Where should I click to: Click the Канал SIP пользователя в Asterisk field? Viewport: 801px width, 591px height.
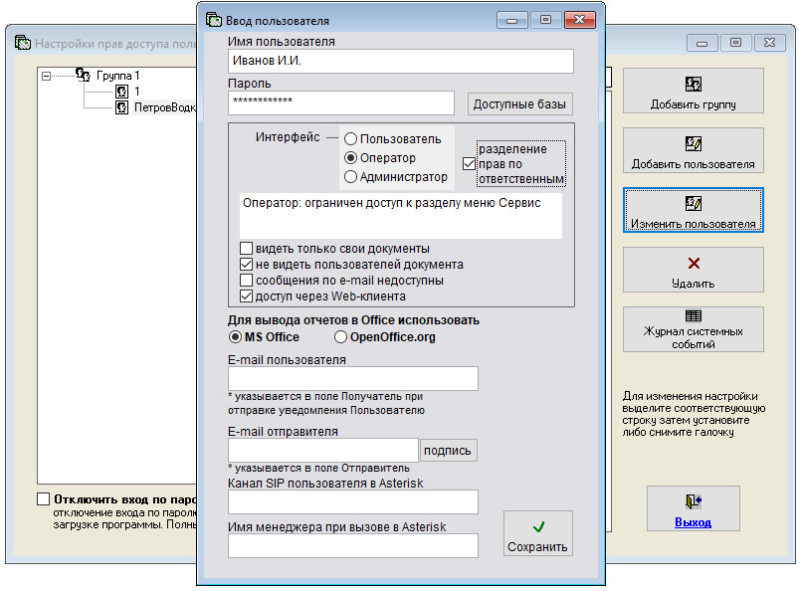[x=353, y=502]
